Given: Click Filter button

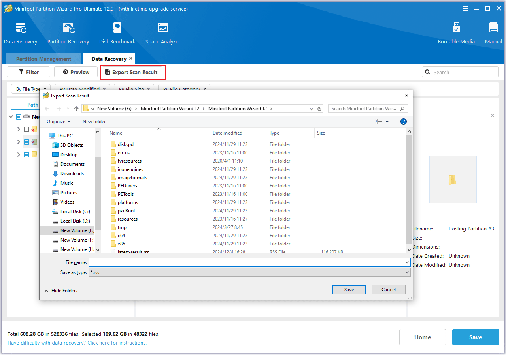Looking at the screenshot, I should click(x=28, y=72).
